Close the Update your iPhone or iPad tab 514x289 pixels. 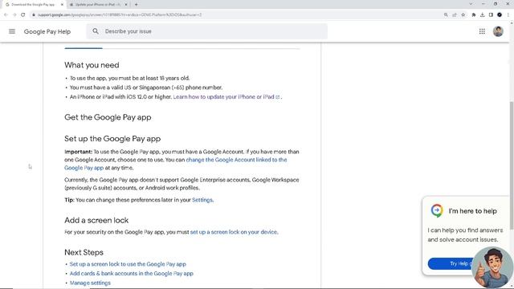point(126,5)
